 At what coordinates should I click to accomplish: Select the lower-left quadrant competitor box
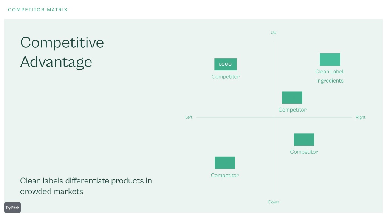224,163
